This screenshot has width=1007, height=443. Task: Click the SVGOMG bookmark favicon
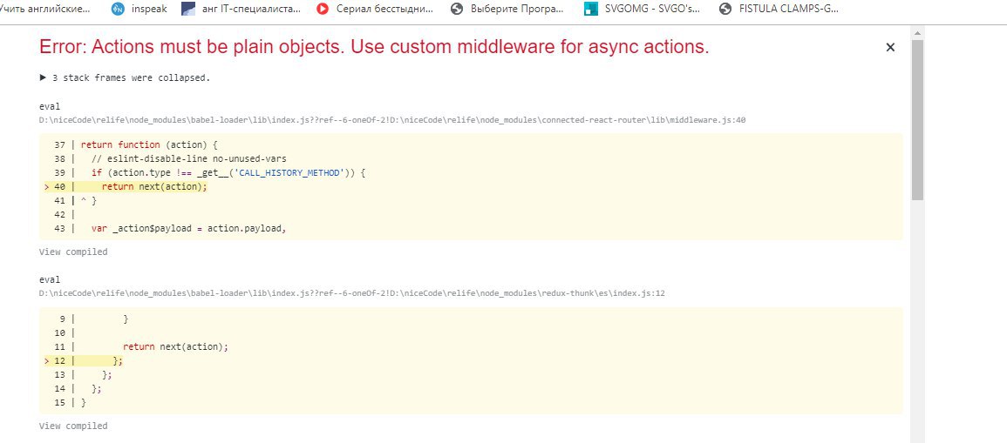click(591, 10)
